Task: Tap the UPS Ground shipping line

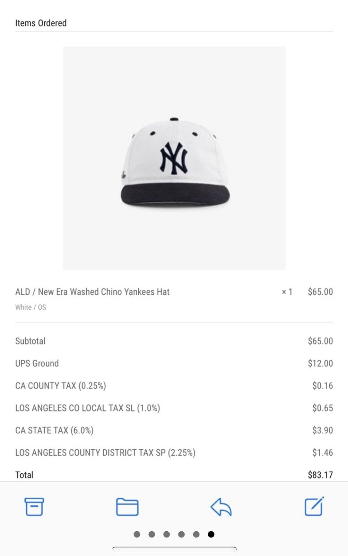Action: click(174, 363)
